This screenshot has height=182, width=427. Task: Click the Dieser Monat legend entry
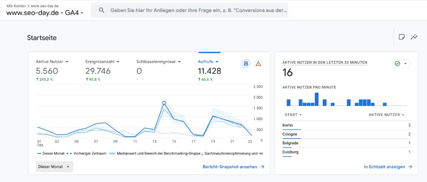51,153
